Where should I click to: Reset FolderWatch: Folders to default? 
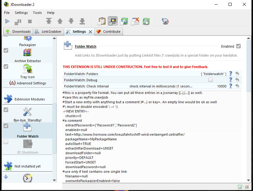(x=237, y=74)
